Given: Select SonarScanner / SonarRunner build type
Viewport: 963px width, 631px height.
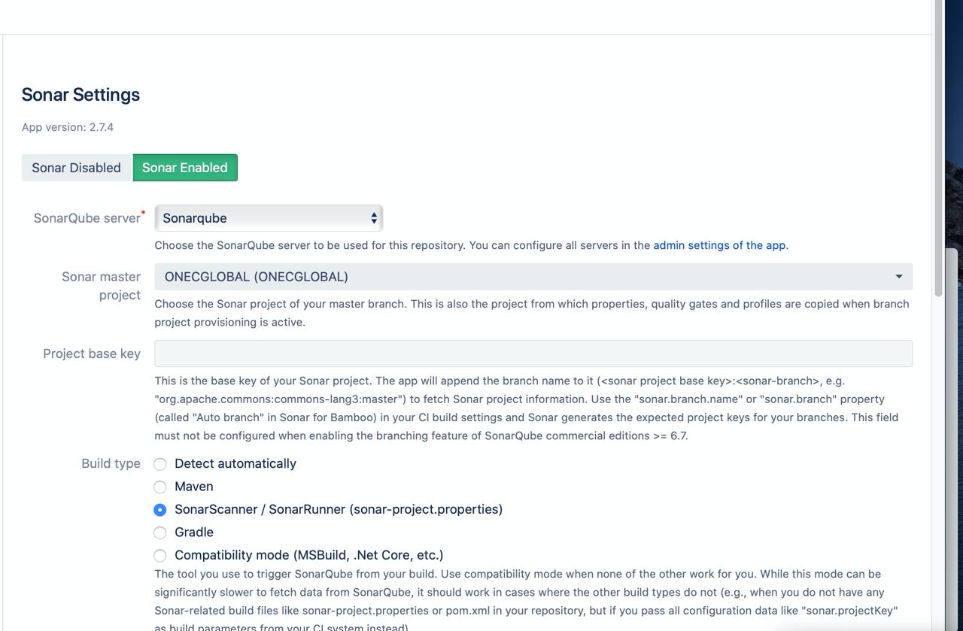Looking at the screenshot, I should [x=160, y=510].
